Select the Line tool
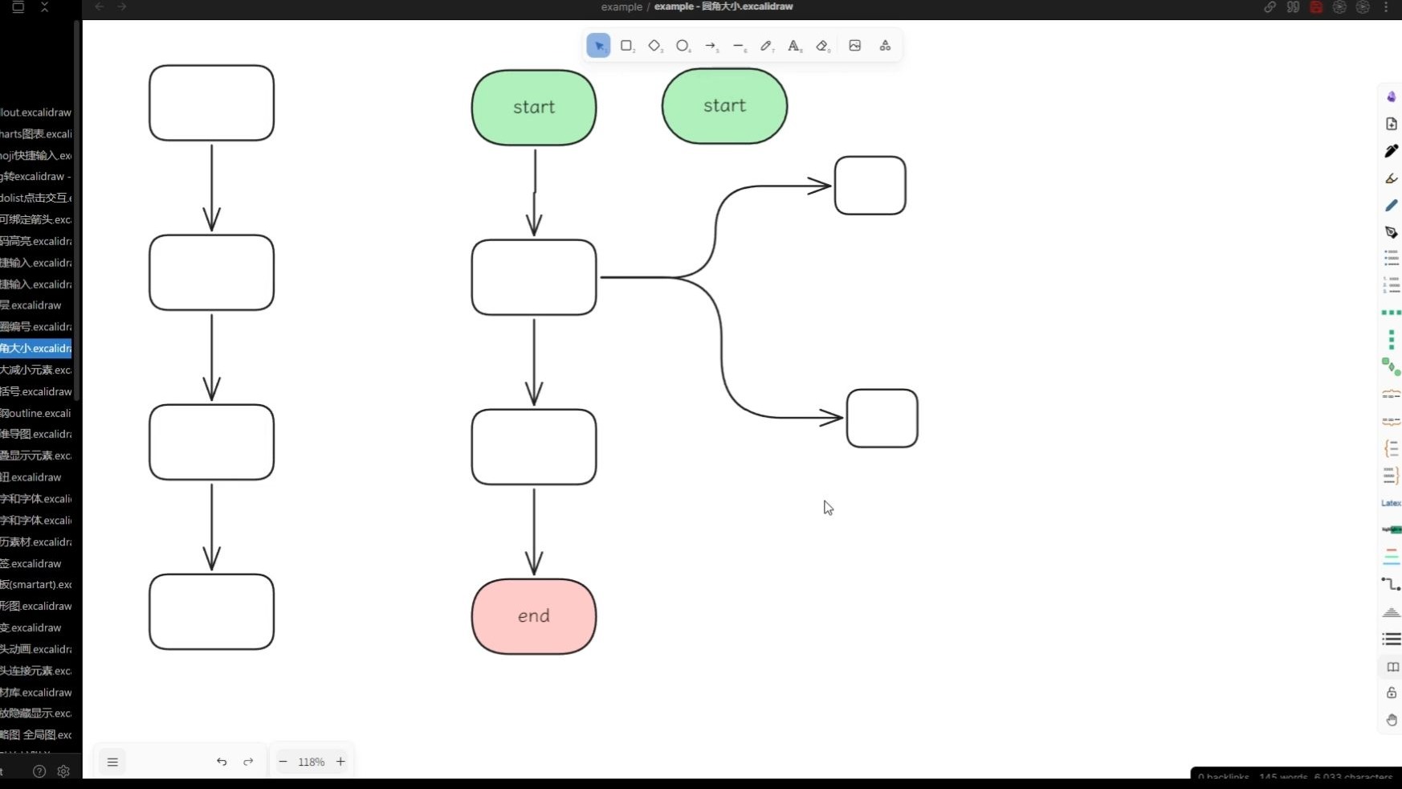 739,46
